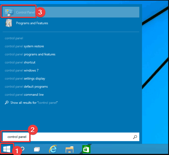Select 'control panel default programs' suggestion
The image size is (169, 155).
pyautogui.click(x=26, y=86)
